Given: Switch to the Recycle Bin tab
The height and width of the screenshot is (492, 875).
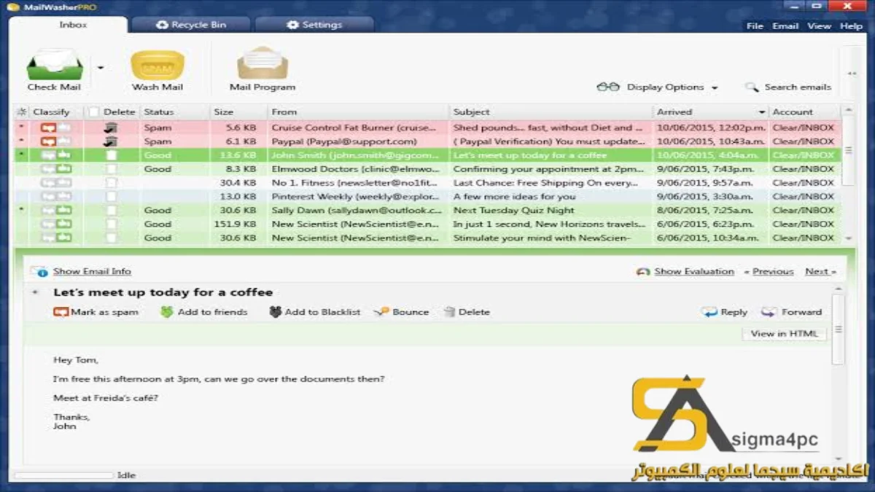Looking at the screenshot, I should click(191, 25).
